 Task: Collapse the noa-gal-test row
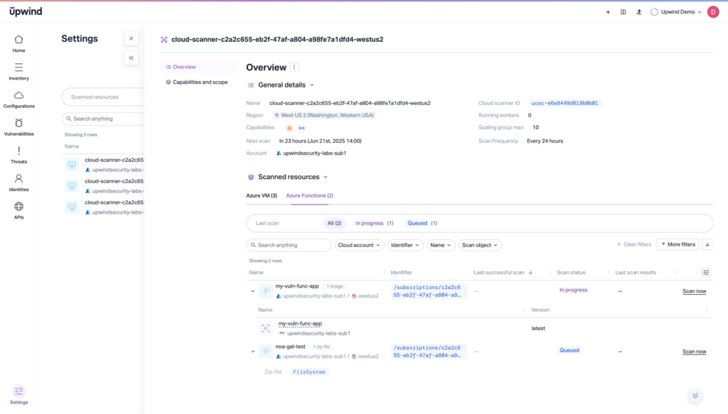tap(253, 352)
